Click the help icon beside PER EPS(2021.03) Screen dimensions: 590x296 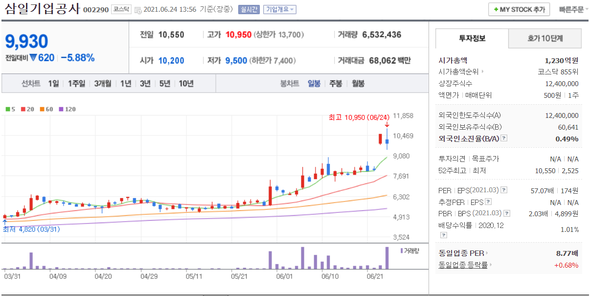tap(504, 190)
